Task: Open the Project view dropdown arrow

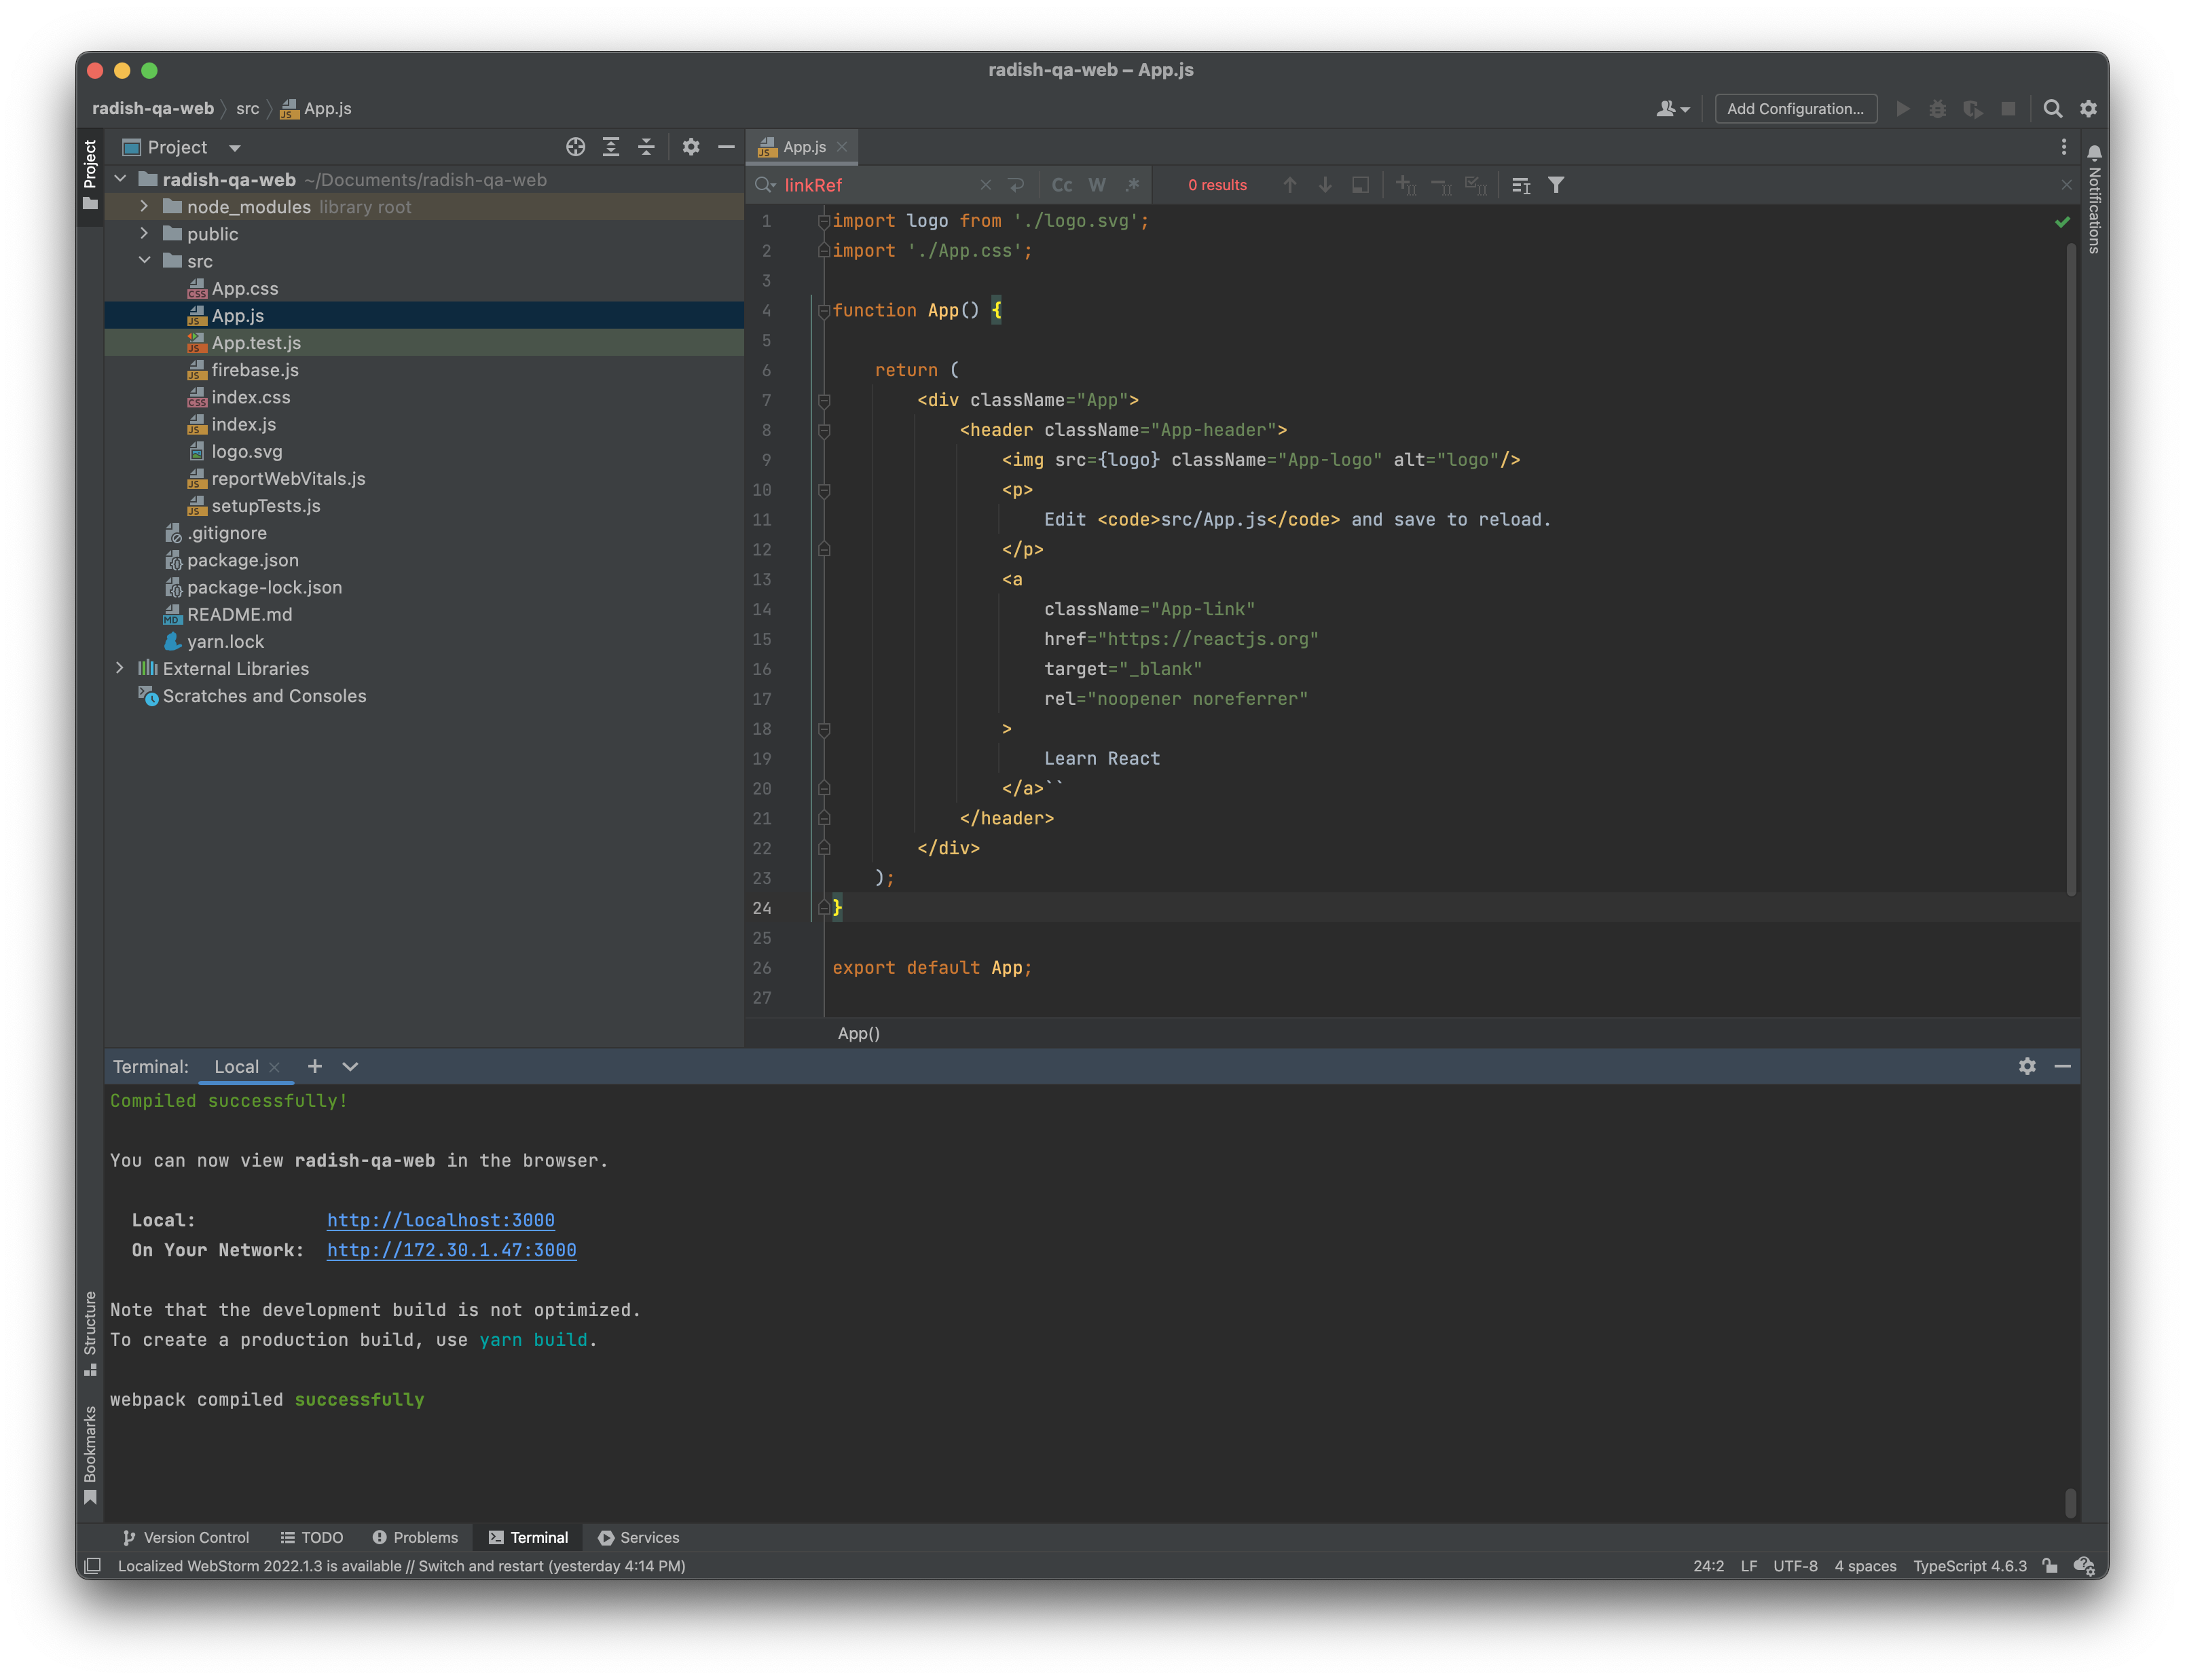Action: 235,148
